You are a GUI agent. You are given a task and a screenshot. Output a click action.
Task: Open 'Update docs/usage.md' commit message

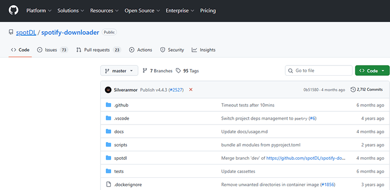click(245, 132)
